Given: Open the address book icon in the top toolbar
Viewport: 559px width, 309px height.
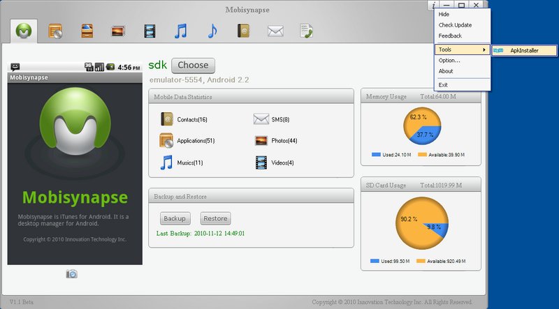Looking at the screenshot, I should pyautogui.click(x=243, y=31).
